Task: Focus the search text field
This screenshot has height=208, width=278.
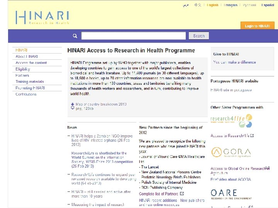Action: [134, 36]
